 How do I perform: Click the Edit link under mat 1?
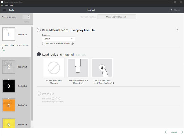(3, 51)
